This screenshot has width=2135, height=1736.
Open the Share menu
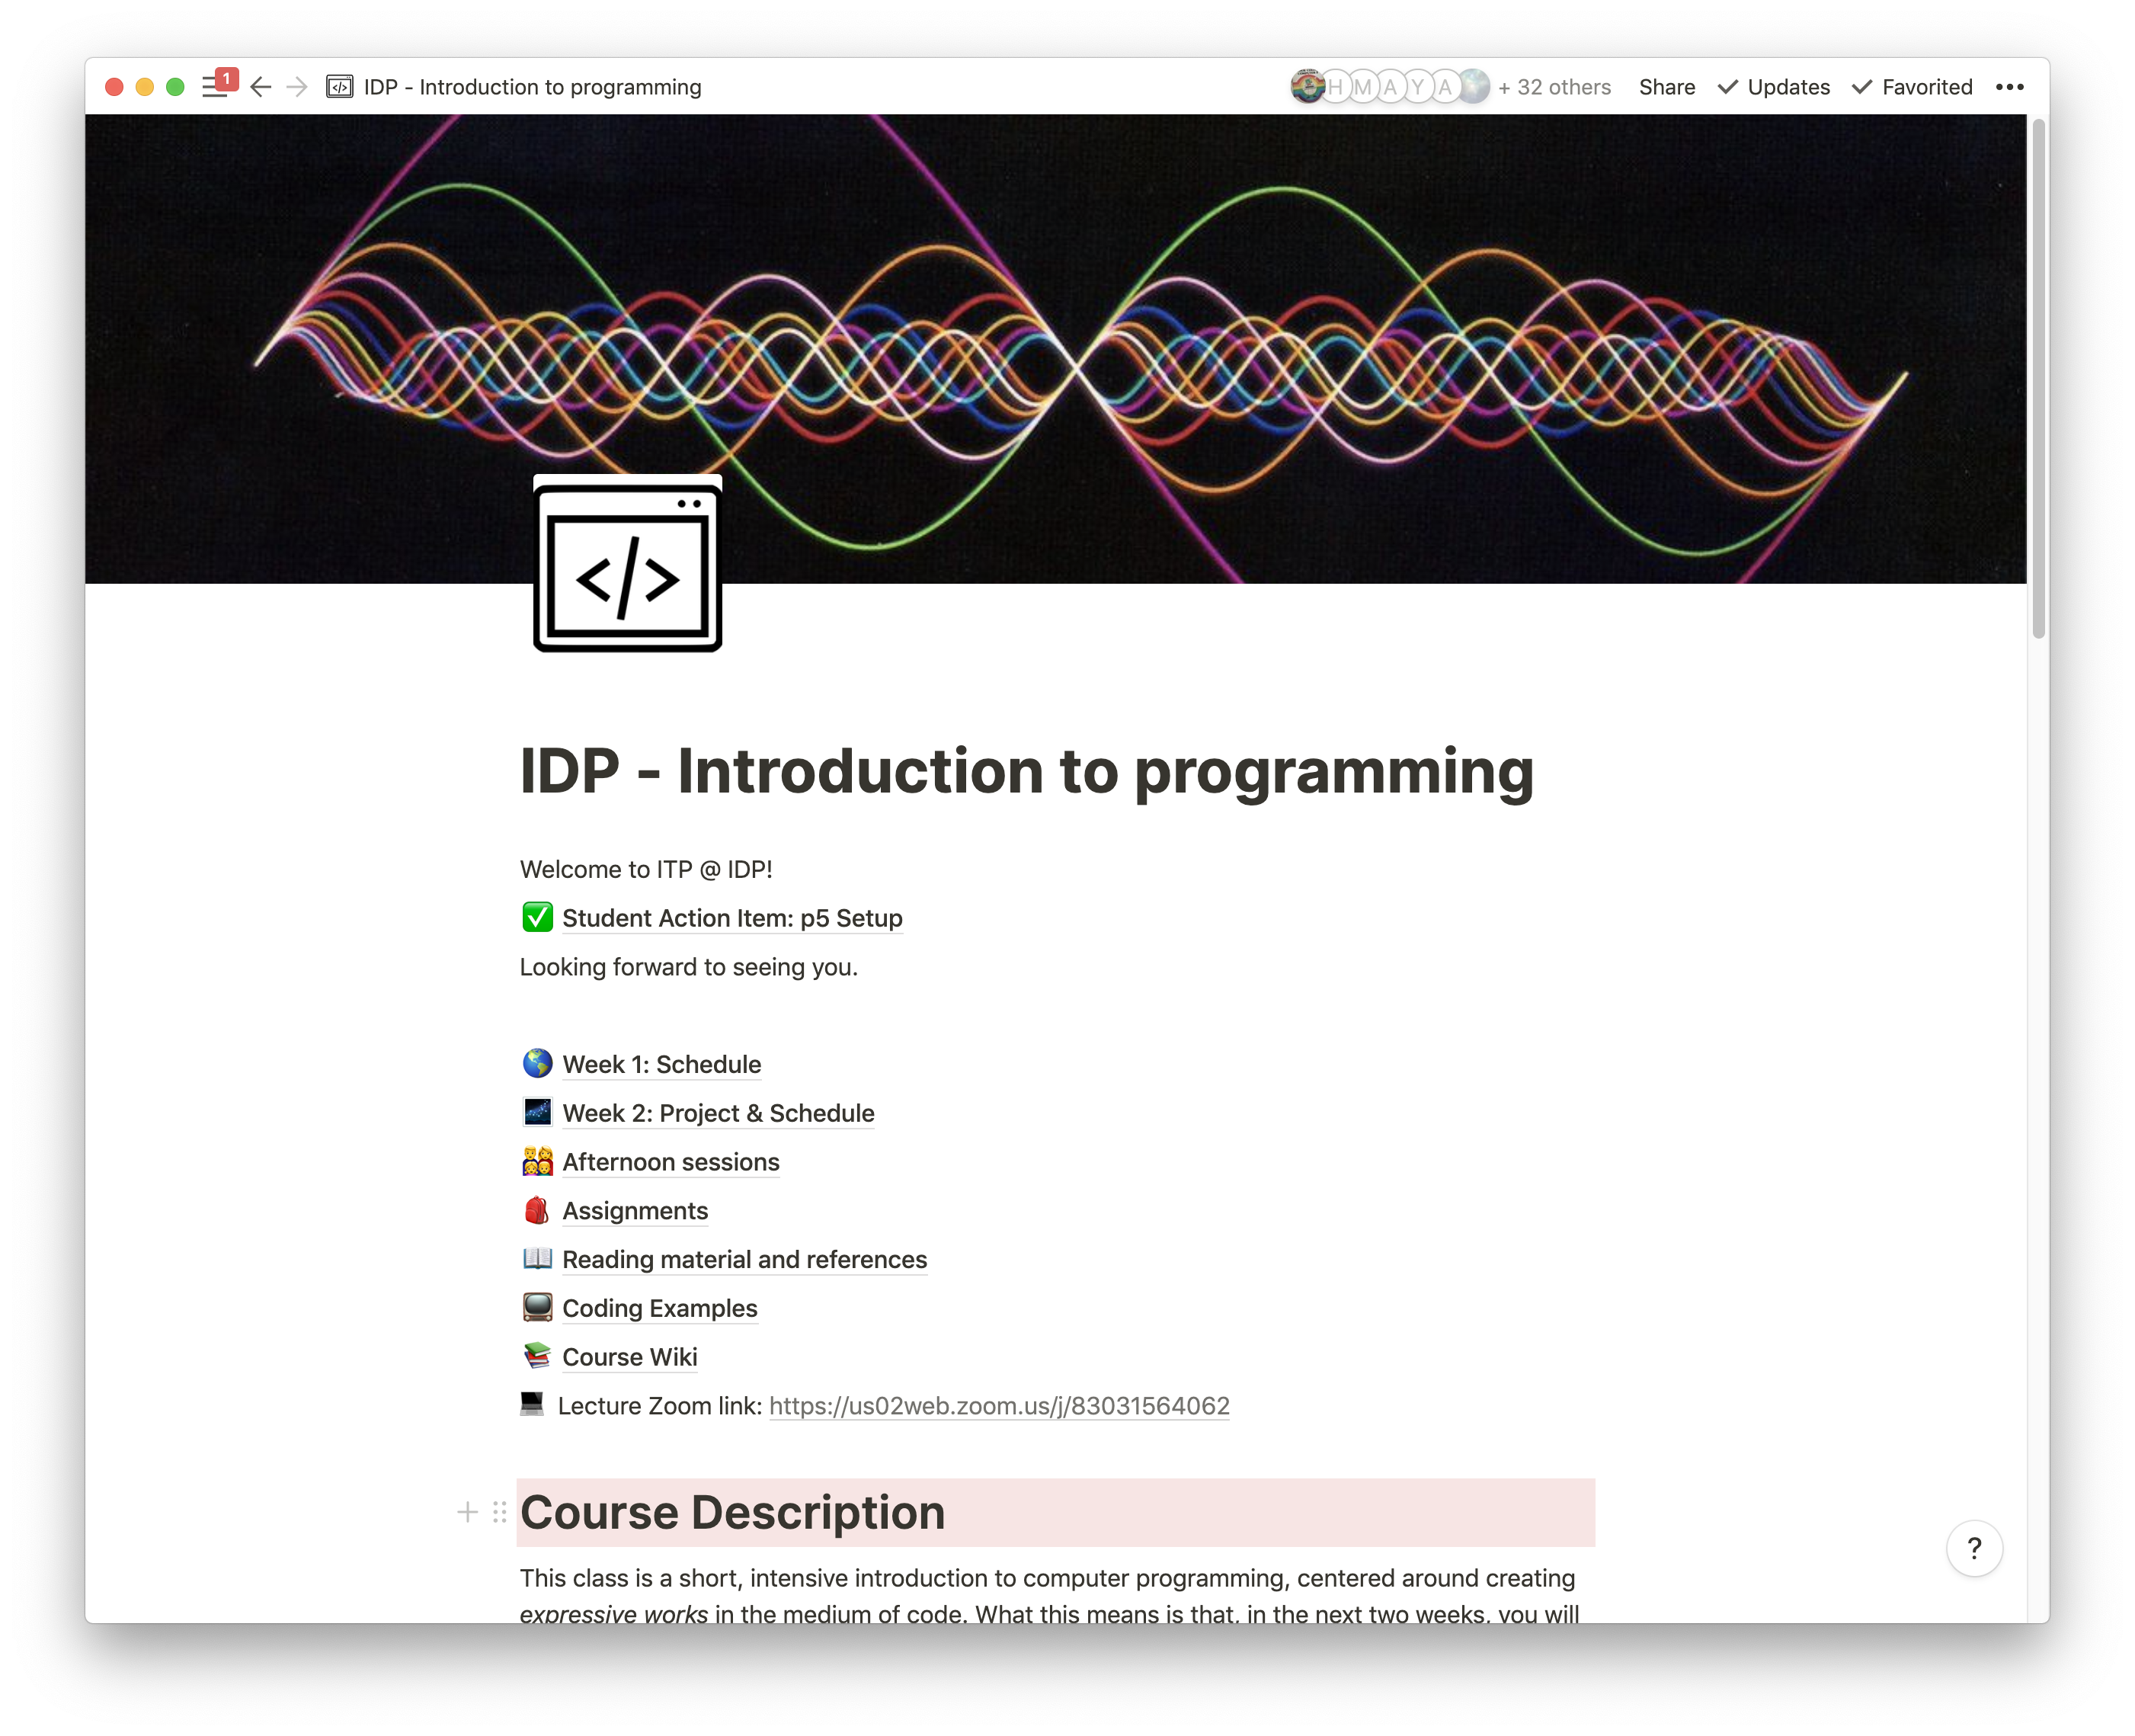click(x=1666, y=87)
